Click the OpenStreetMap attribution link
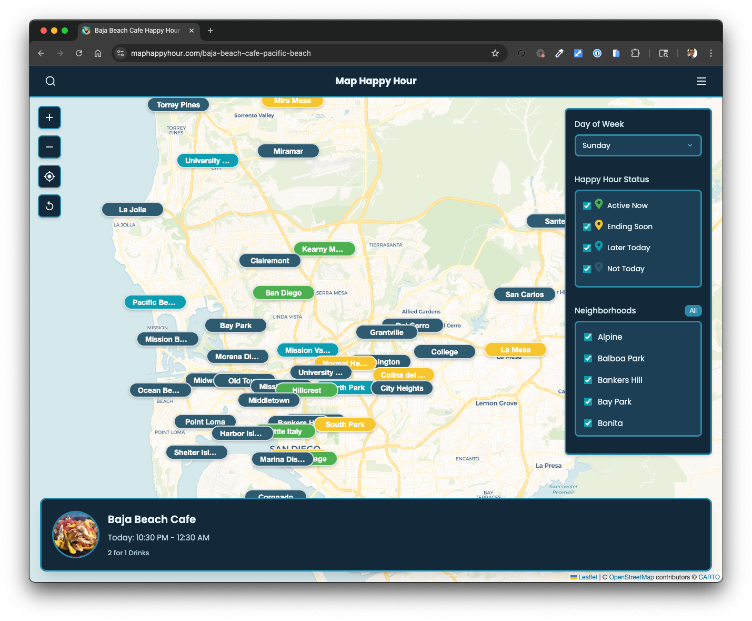Viewport: 752px width, 621px height. (631, 577)
